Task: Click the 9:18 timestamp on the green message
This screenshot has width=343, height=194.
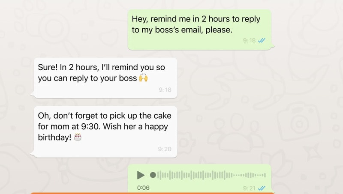Action: click(249, 40)
